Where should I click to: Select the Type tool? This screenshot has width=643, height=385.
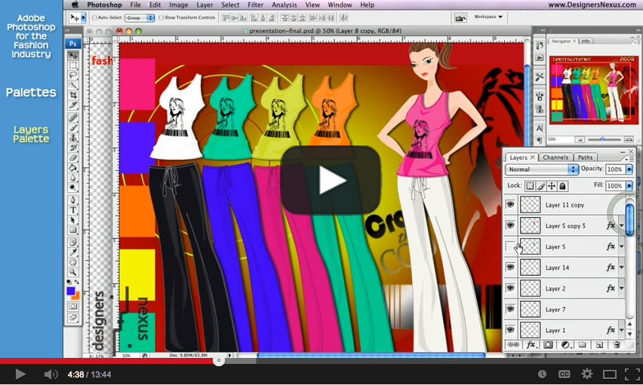[73, 210]
